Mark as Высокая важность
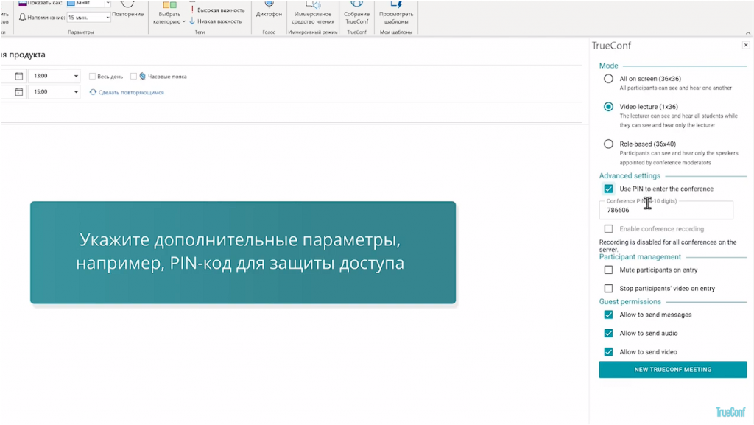Viewport: 754px width, 425px height. tap(217, 10)
